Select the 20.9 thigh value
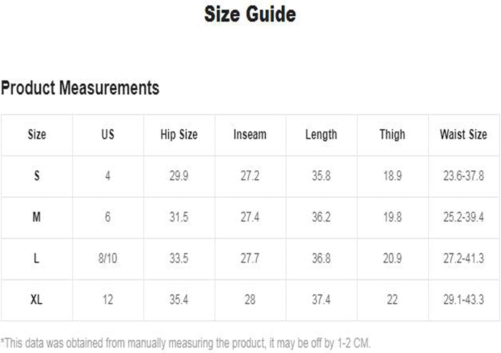The height and width of the screenshot is (353, 501). tap(392, 258)
